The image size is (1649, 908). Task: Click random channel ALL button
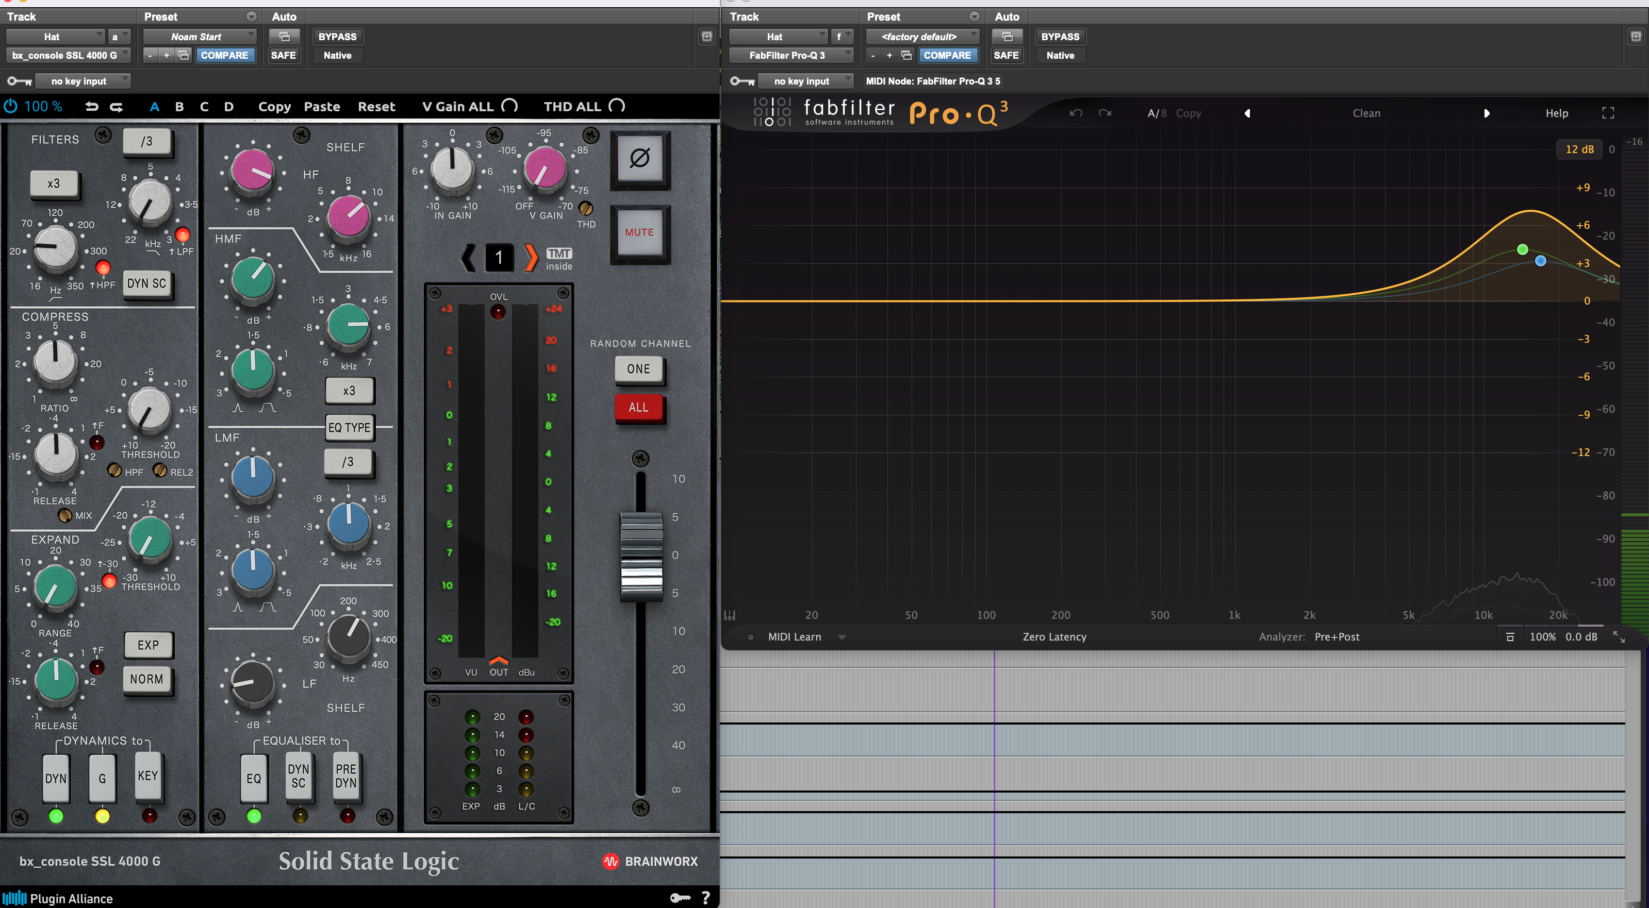(638, 408)
